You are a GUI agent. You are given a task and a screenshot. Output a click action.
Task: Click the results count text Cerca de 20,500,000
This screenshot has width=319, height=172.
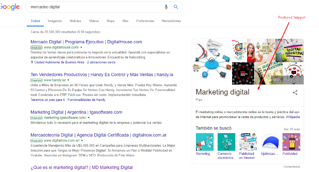[x=65, y=32]
